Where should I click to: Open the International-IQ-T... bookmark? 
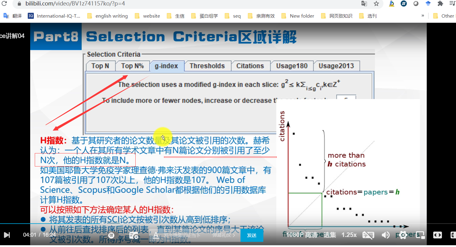[x=54, y=16]
